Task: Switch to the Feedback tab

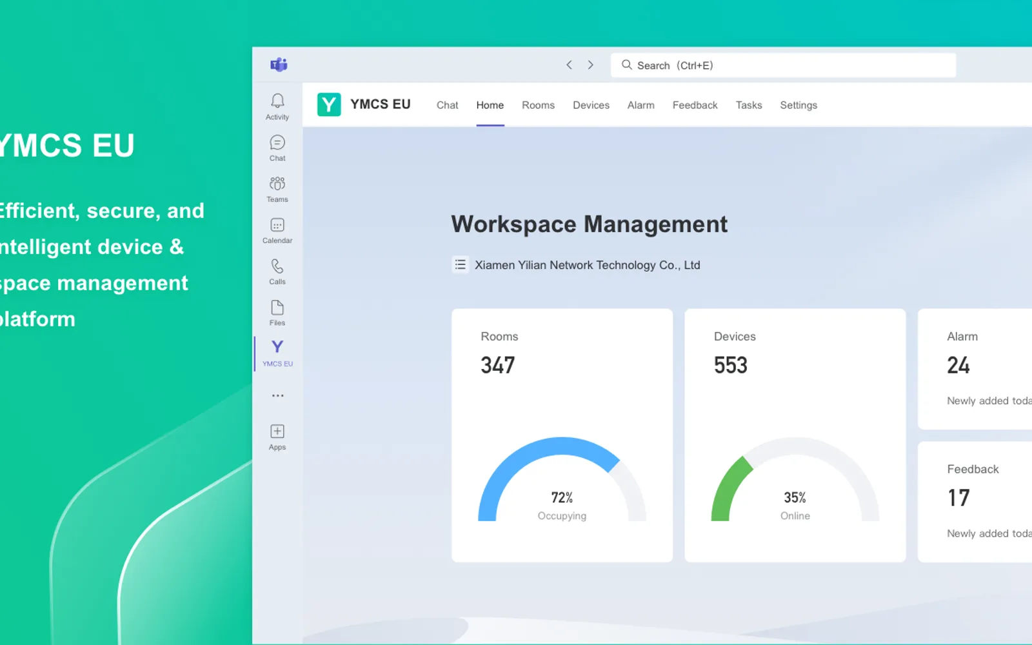Action: [695, 105]
